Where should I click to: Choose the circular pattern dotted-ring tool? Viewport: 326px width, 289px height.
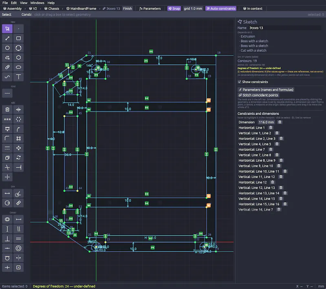(18, 119)
